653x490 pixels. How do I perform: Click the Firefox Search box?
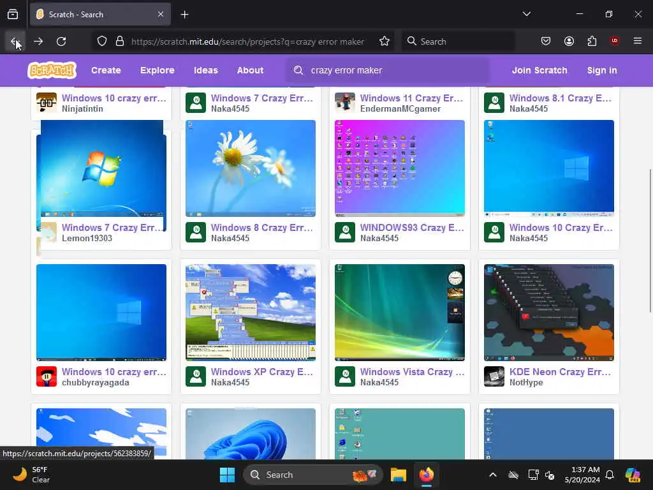[x=458, y=41]
